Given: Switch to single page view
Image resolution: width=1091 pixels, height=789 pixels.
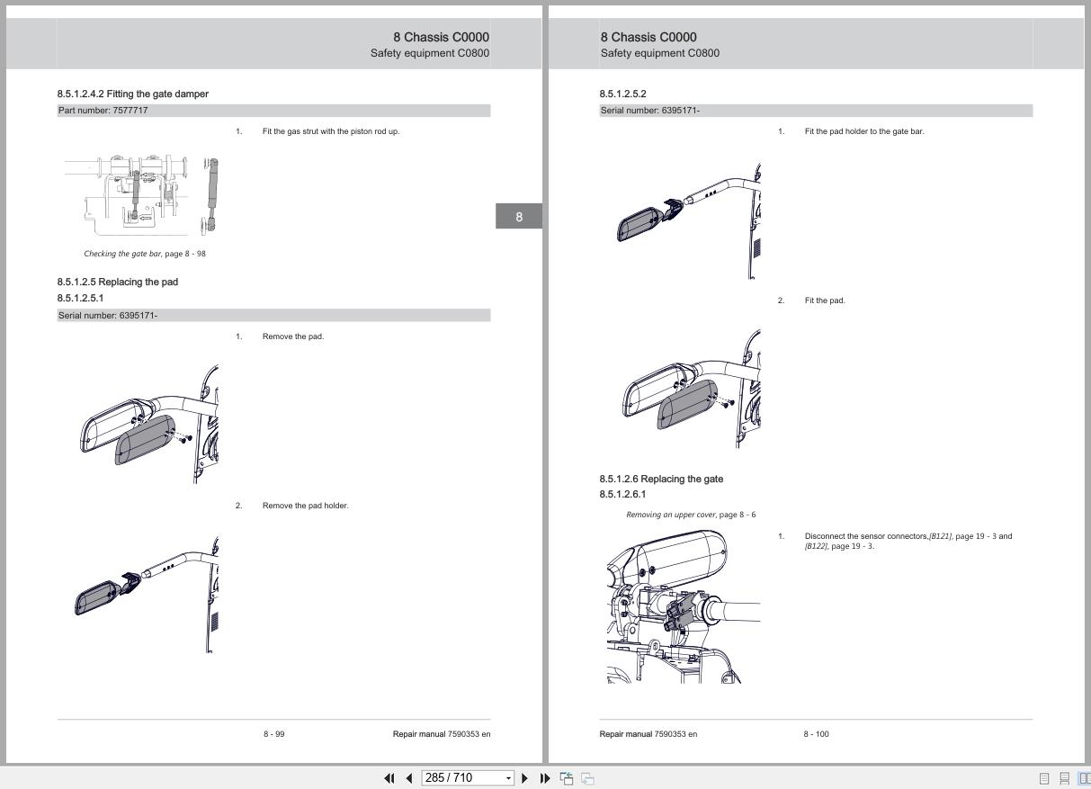Looking at the screenshot, I should click(1044, 779).
